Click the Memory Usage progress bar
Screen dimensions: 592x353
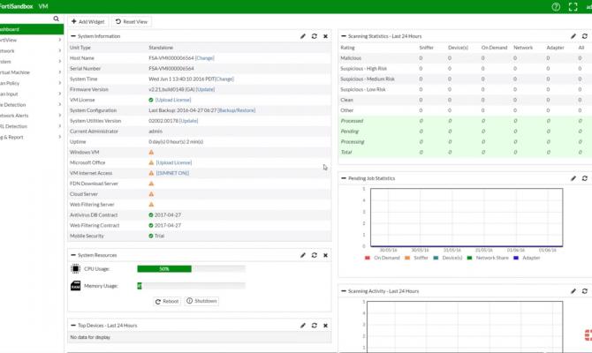click(191, 286)
